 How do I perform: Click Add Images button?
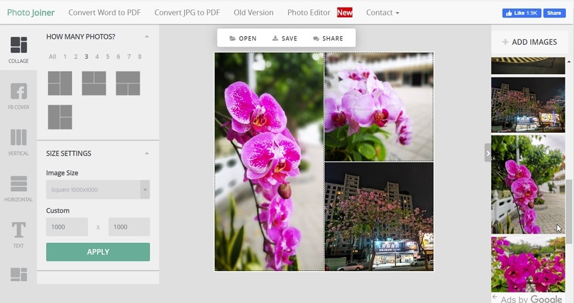[530, 42]
